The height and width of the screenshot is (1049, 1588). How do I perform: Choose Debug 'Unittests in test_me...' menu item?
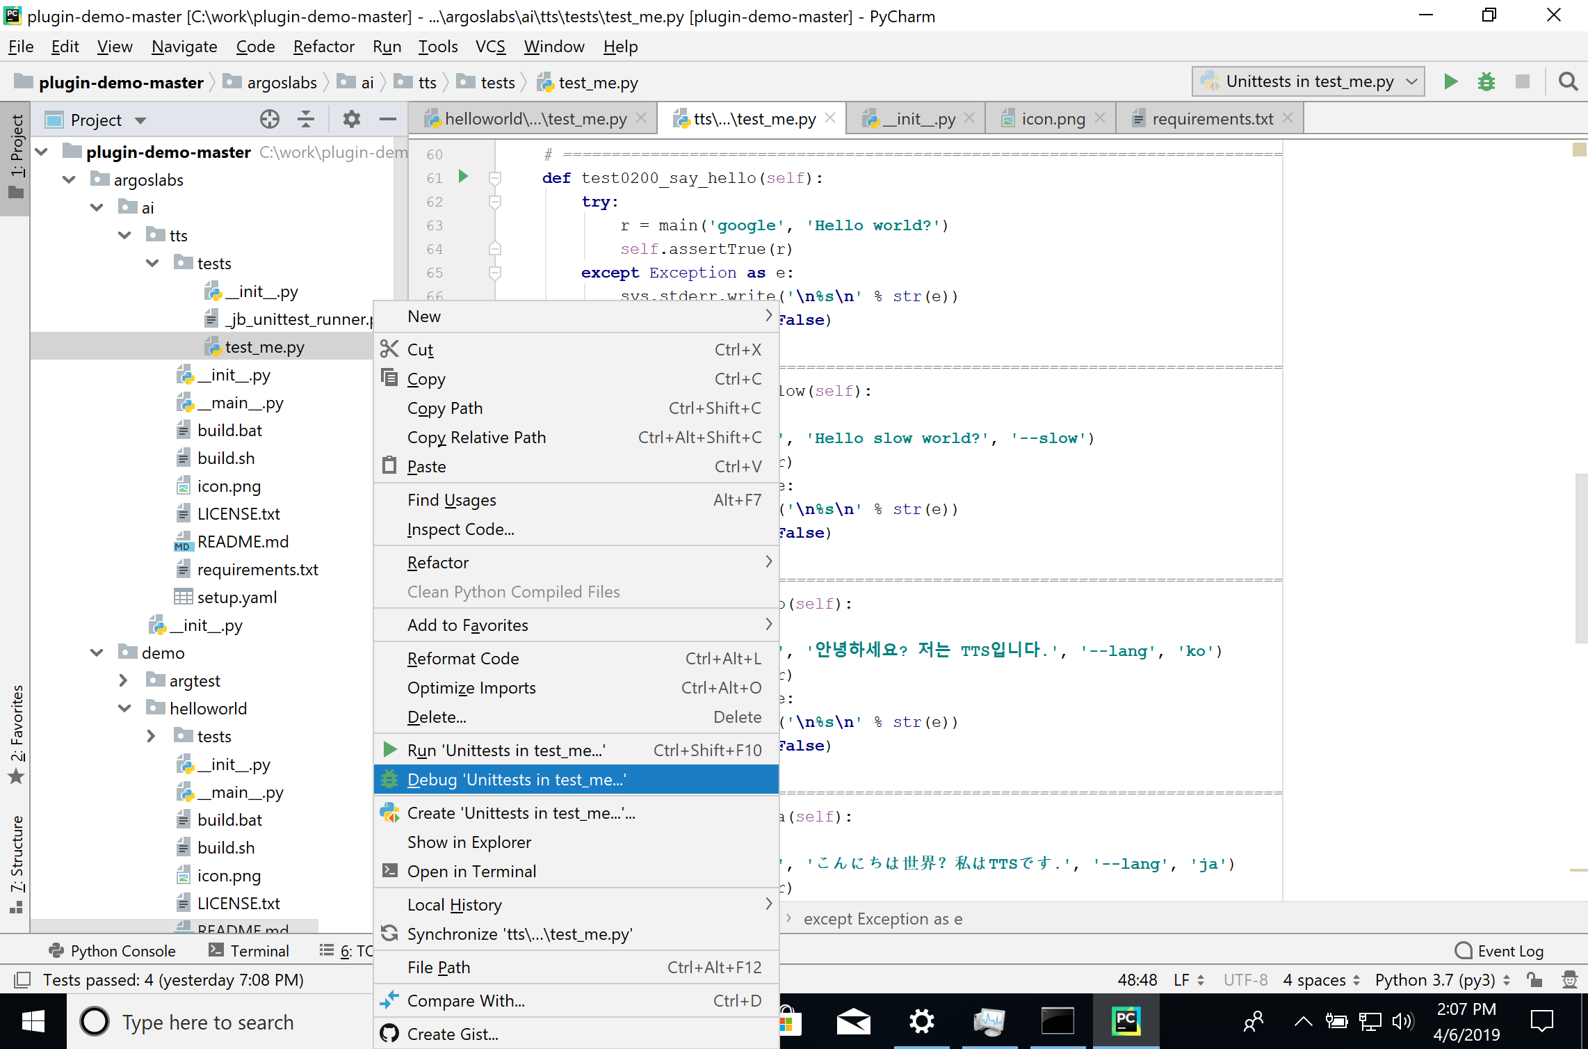pos(576,779)
